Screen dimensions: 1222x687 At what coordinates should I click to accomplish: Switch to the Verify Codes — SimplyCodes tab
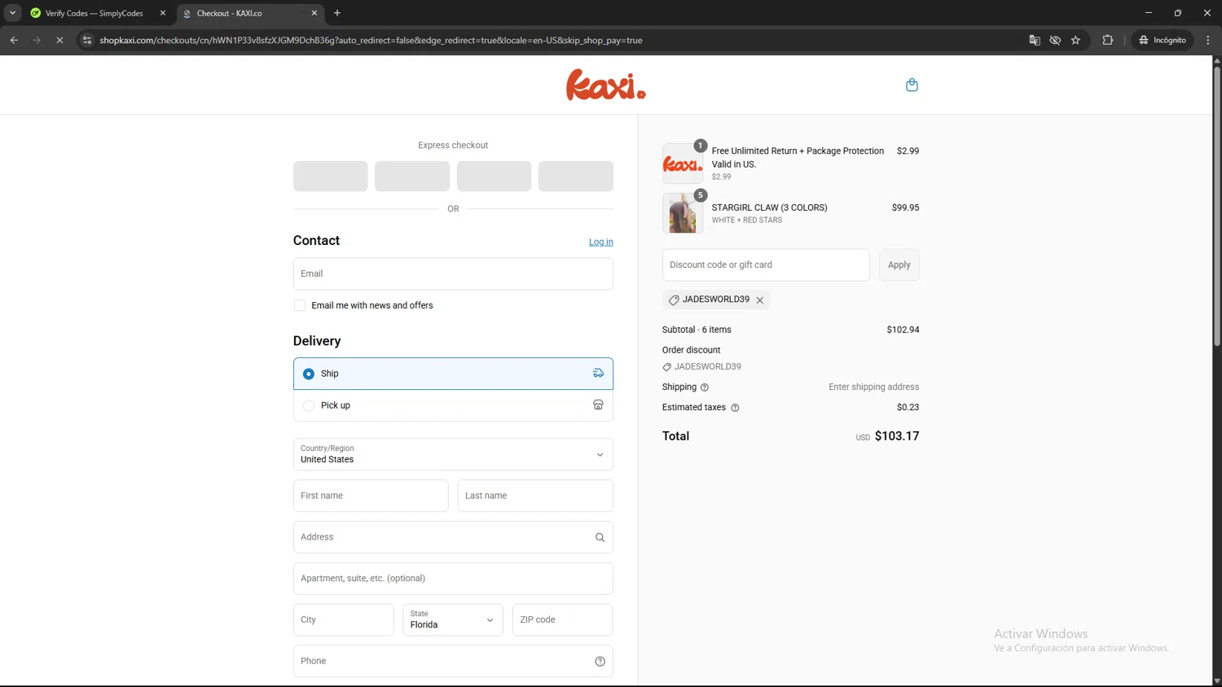click(x=96, y=13)
